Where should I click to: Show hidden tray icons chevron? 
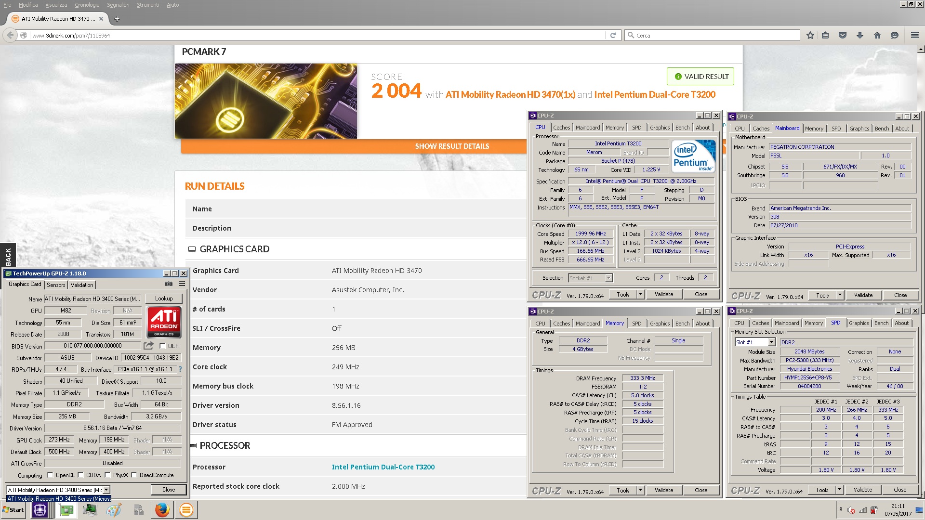pos(841,509)
